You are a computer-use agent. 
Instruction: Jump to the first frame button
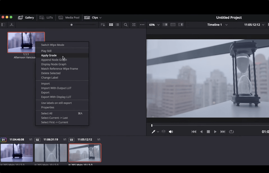(x=194, y=132)
